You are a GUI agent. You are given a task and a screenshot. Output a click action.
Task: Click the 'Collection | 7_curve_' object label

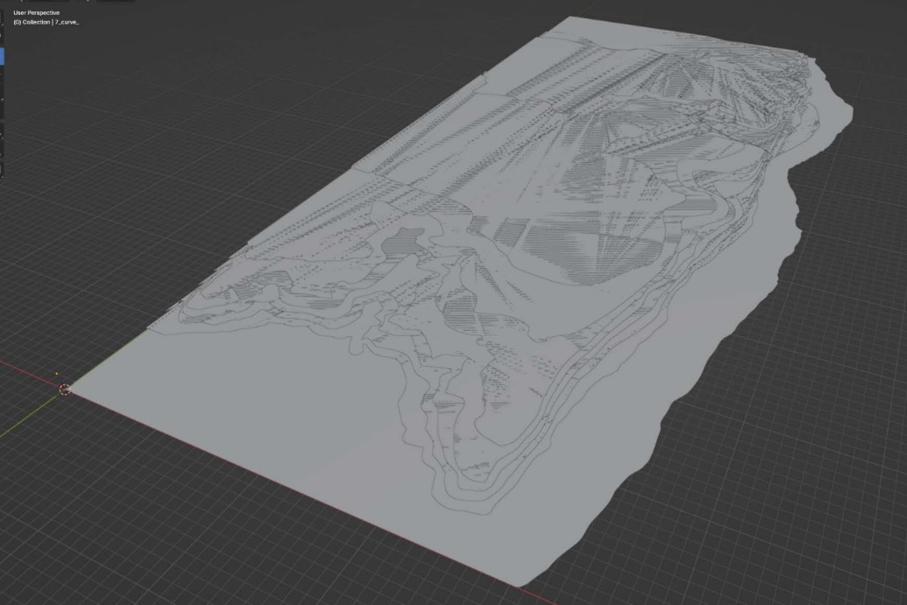pos(46,22)
